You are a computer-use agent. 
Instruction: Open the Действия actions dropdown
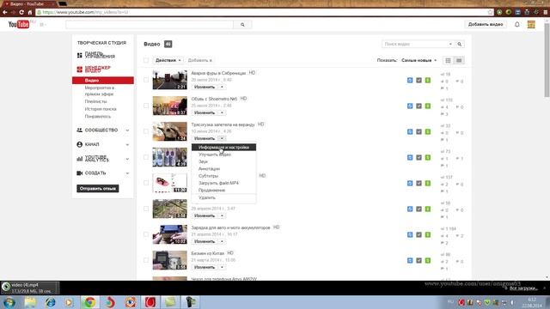click(x=168, y=60)
